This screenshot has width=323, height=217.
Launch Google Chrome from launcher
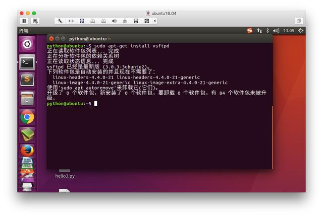pyautogui.click(x=27, y=117)
